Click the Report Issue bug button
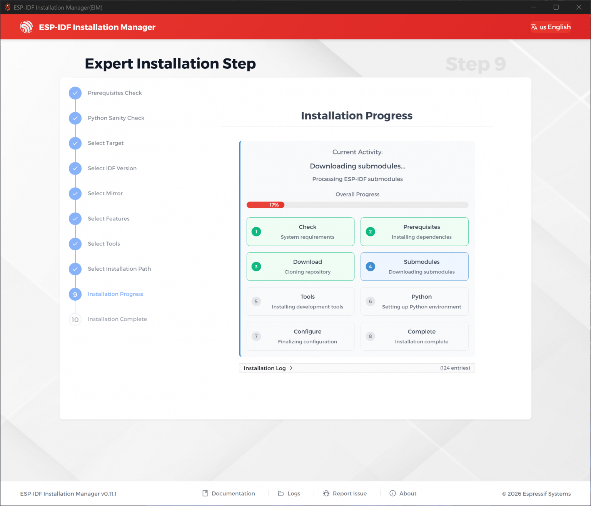Screen dimensions: 591x506 345,493
